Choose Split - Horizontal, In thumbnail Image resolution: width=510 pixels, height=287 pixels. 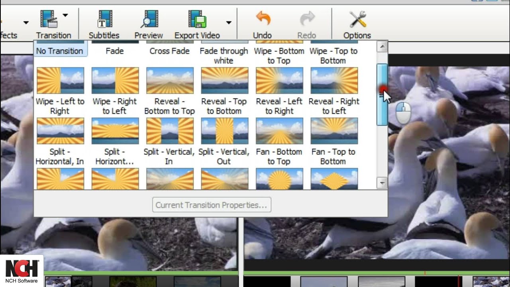[61, 131]
